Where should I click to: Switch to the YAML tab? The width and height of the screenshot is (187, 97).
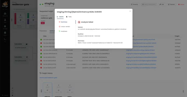click(69, 17)
